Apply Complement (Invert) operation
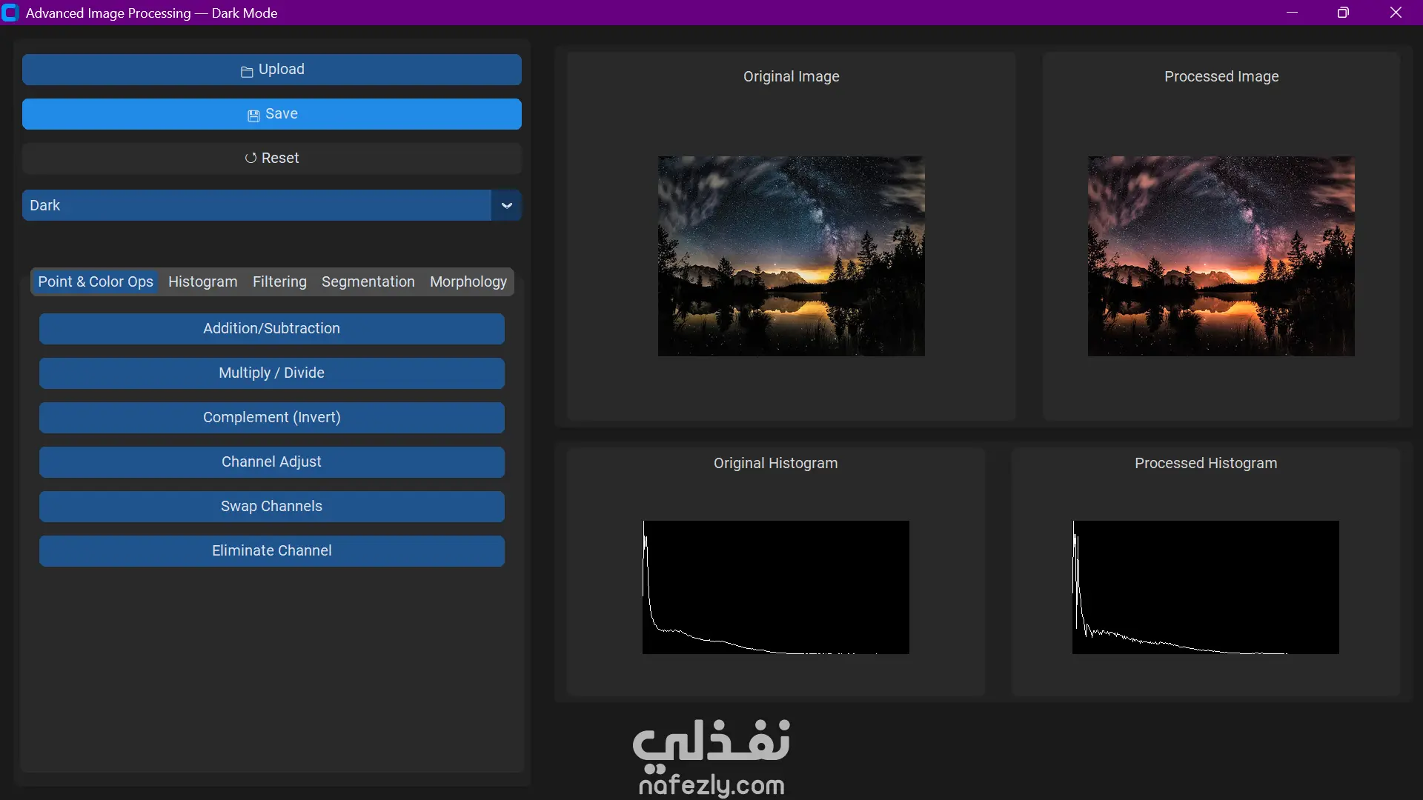The width and height of the screenshot is (1423, 800). (x=271, y=417)
